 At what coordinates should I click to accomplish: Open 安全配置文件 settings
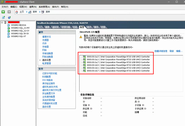[49, 93]
